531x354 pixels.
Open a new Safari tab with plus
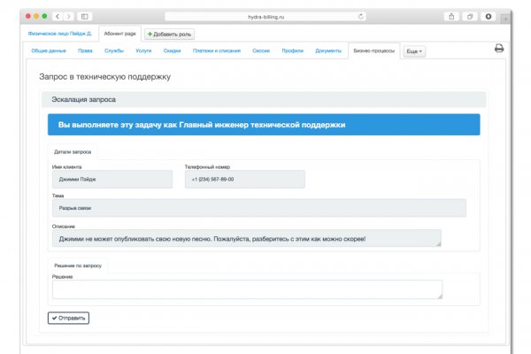[x=505, y=17]
